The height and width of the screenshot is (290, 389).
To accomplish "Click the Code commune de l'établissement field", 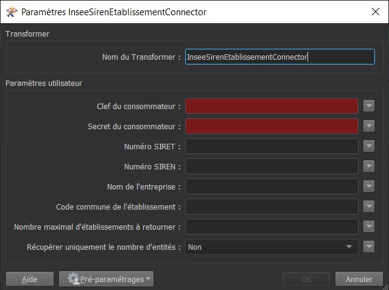I will click(272, 207).
